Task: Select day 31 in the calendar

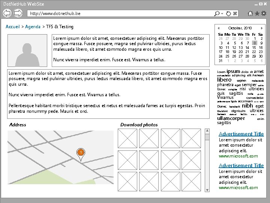Action: coord(220,61)
